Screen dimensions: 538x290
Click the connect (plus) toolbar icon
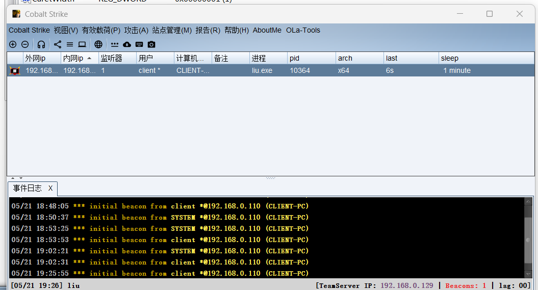(x=13, y=44)
